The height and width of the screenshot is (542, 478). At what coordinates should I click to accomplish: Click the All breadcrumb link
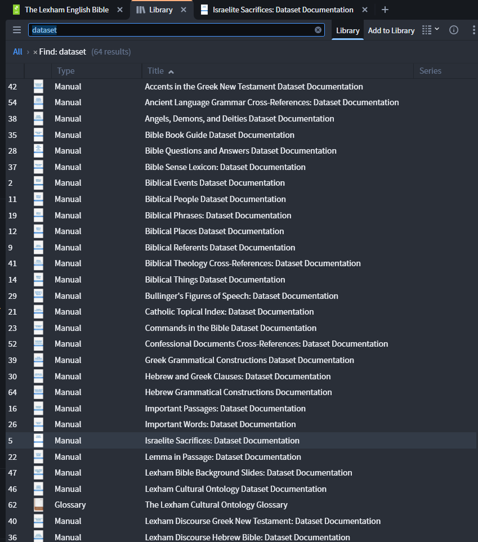tap(17, 52)
